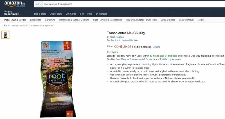Open the Root Rescue brand link
Viewport: 225px width, 119px height.
point(117,37)
